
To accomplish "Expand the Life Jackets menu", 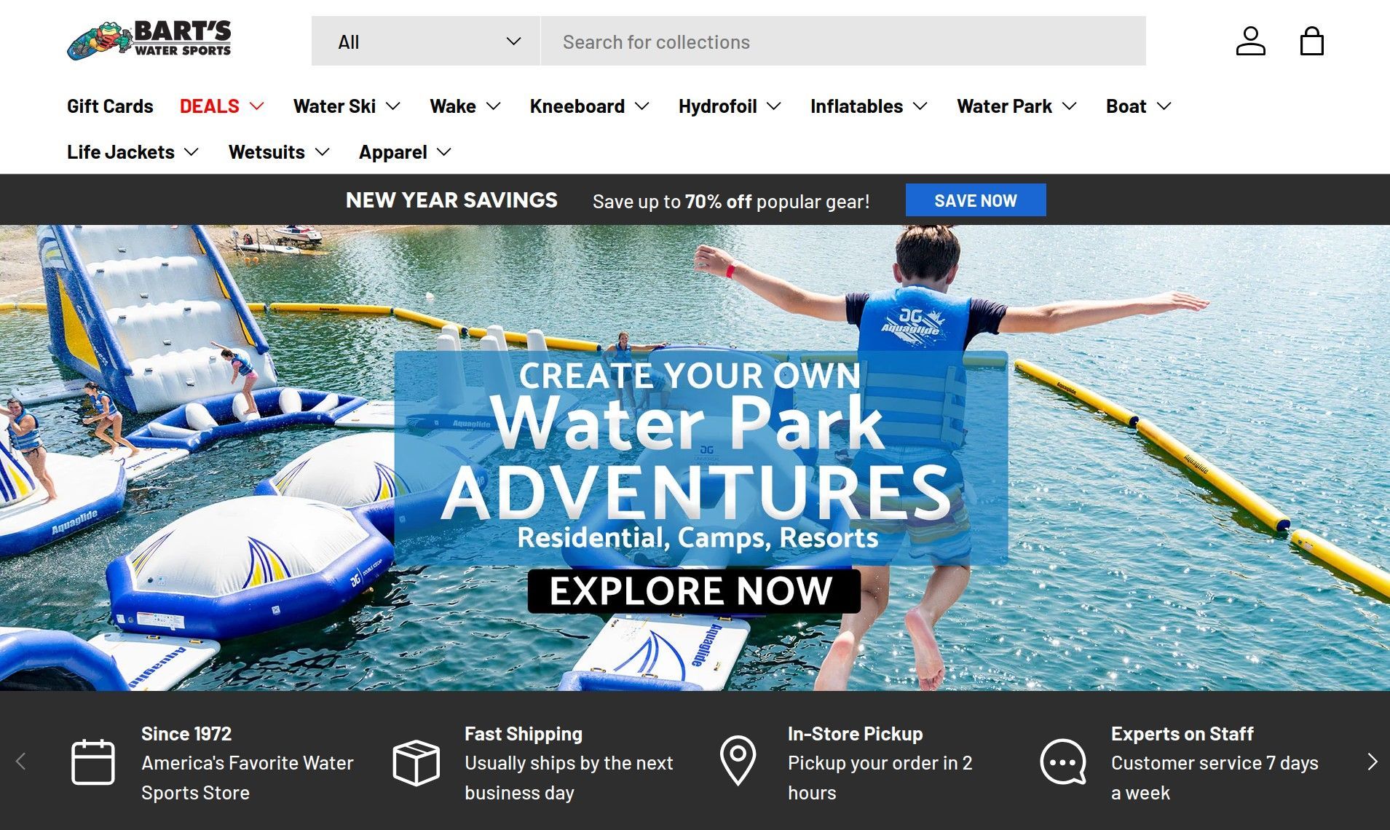I will point(133,152).
